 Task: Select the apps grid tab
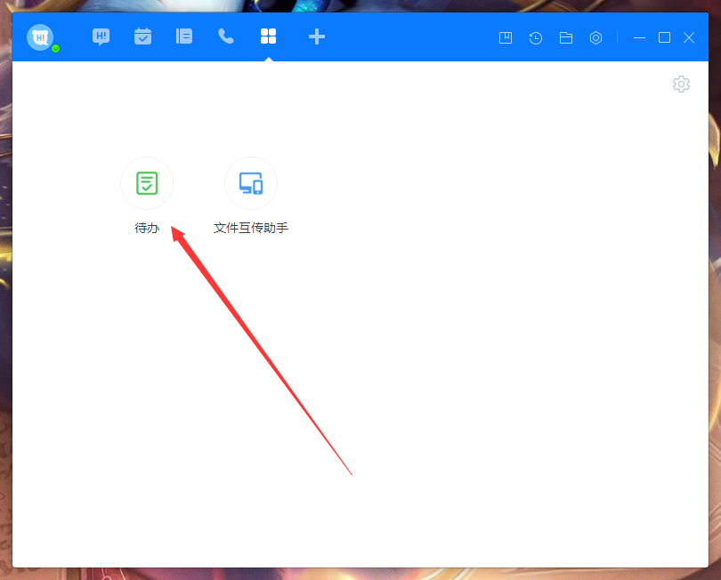(x=268, y=36)
